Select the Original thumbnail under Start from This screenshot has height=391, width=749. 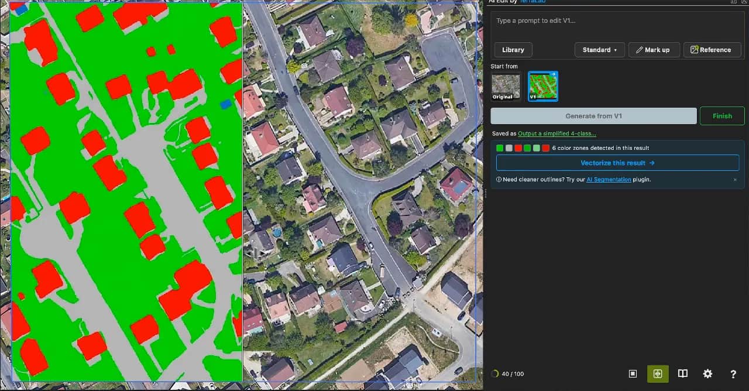coord(506,87)
